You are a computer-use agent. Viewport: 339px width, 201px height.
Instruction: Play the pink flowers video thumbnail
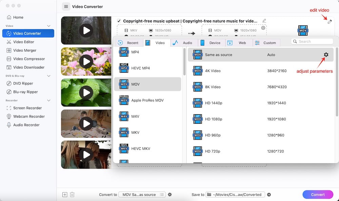click(86, 62)
